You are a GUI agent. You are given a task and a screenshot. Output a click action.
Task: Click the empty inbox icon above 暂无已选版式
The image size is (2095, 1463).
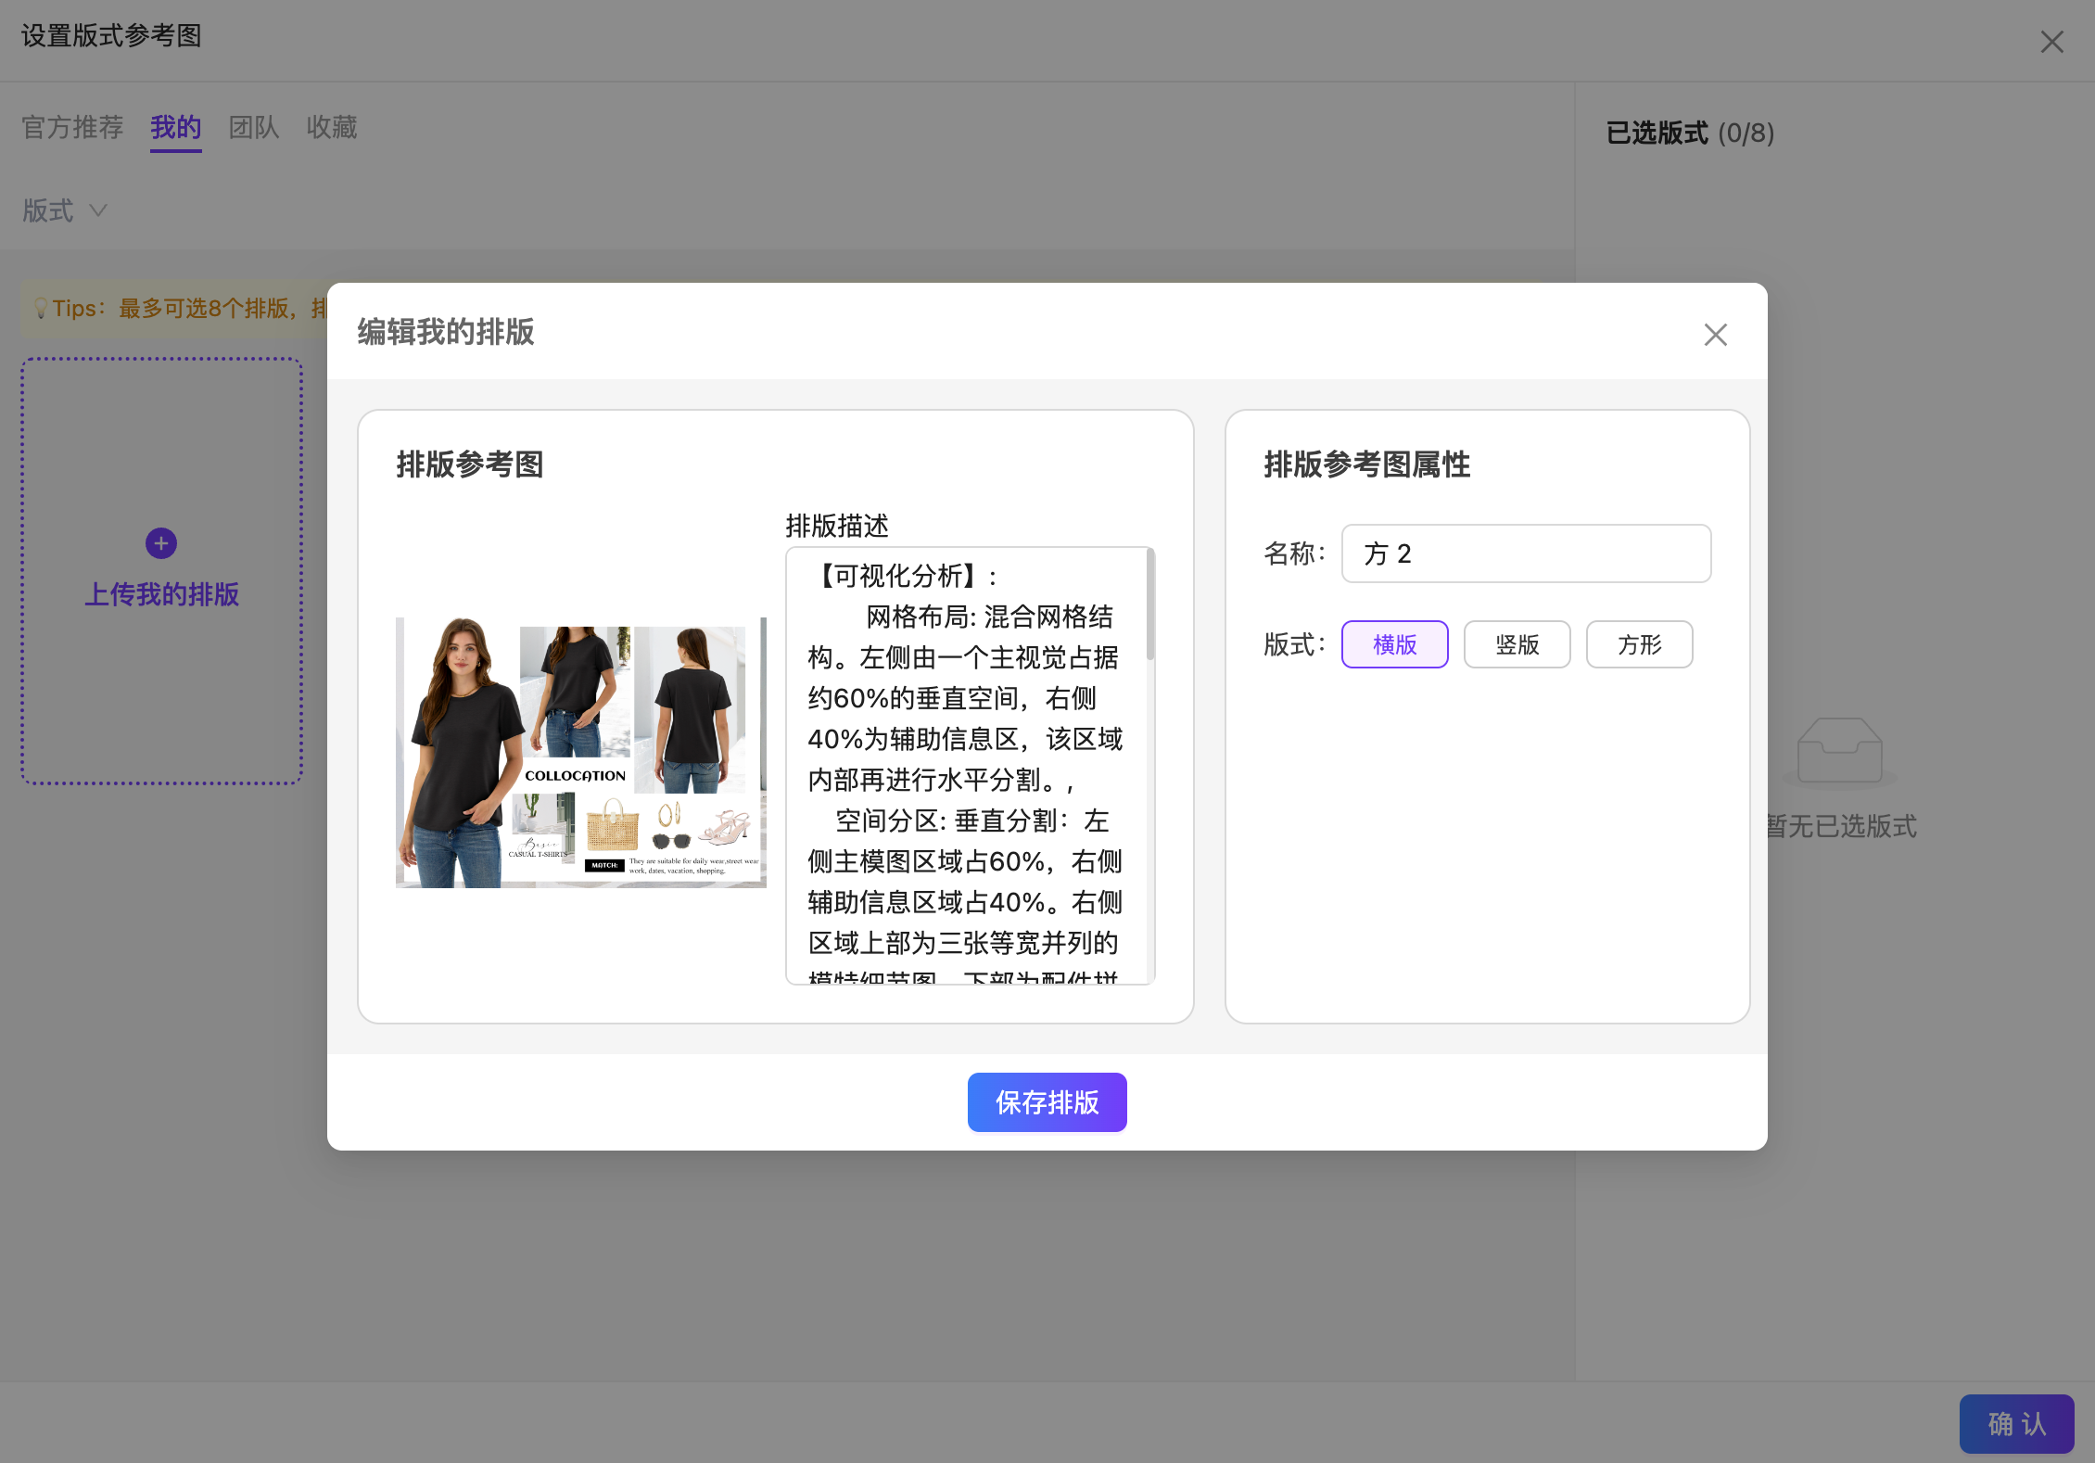click(1839, 751)
